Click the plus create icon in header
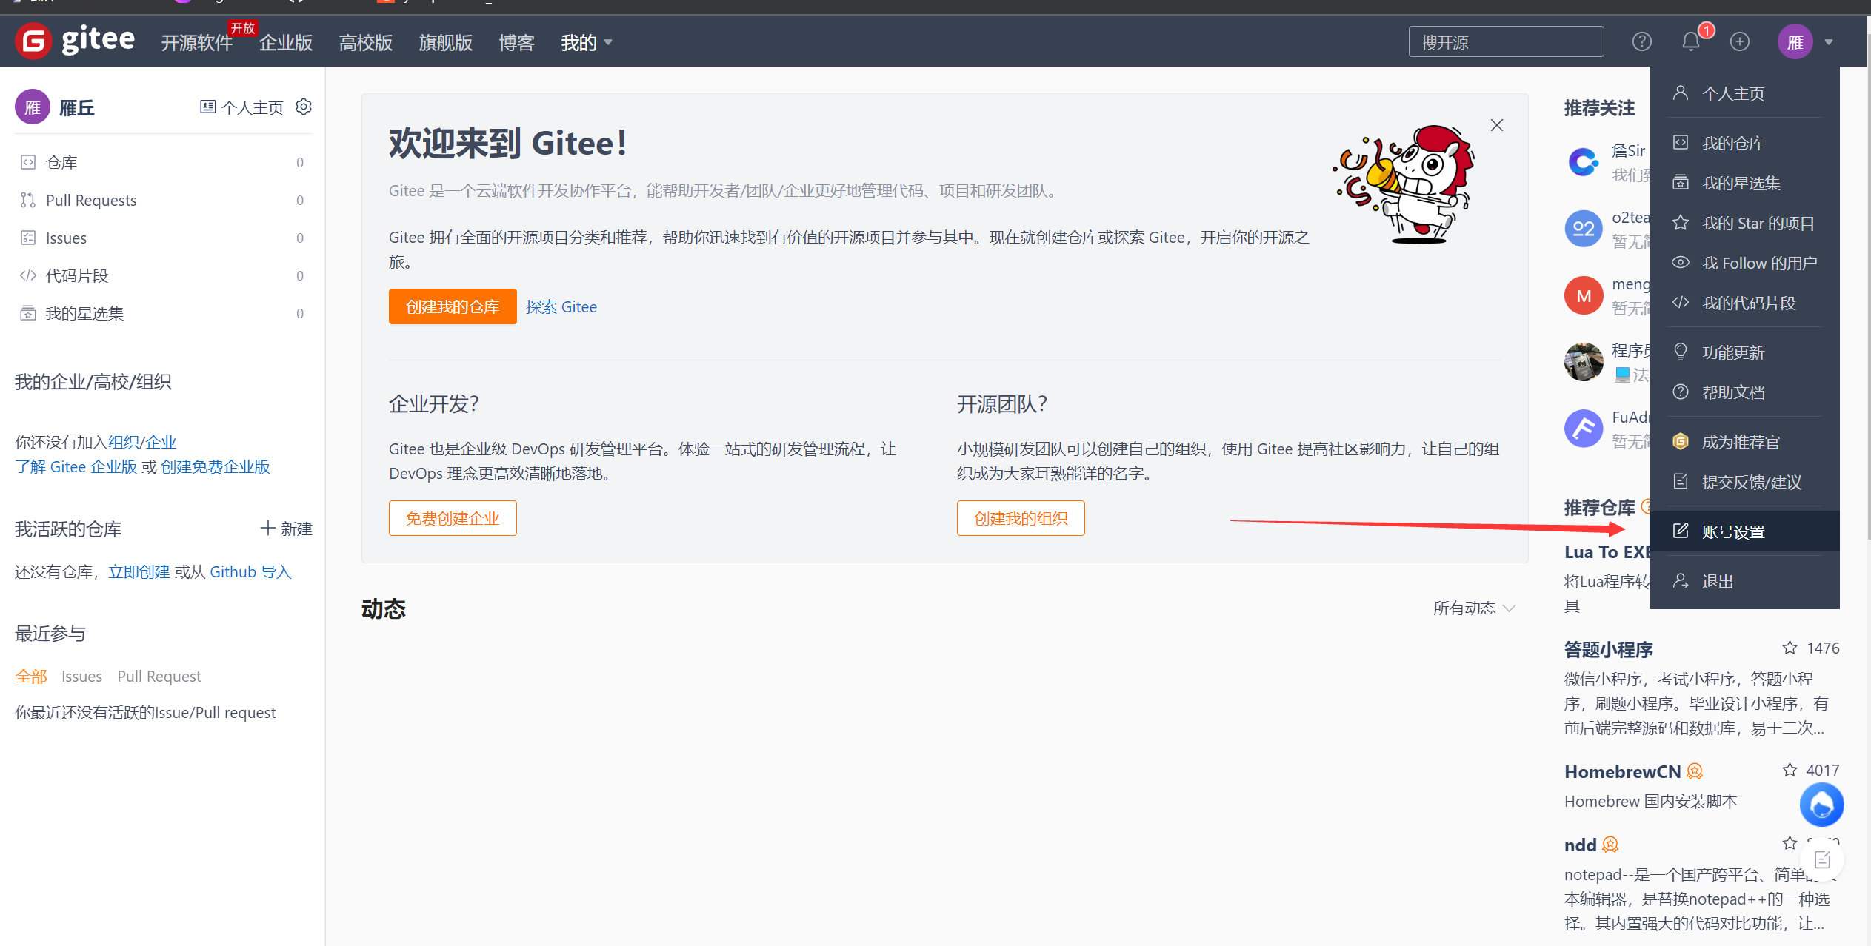 1740,41
